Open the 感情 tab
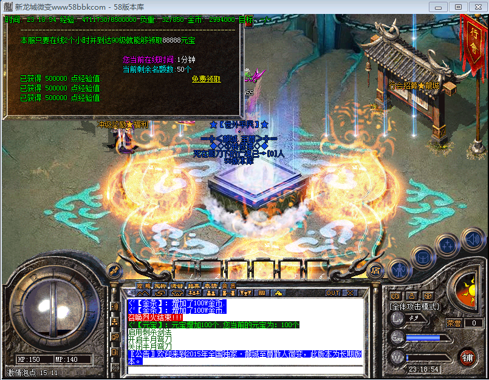The width and height of the screenshot is (489, 380). [211, 285]
